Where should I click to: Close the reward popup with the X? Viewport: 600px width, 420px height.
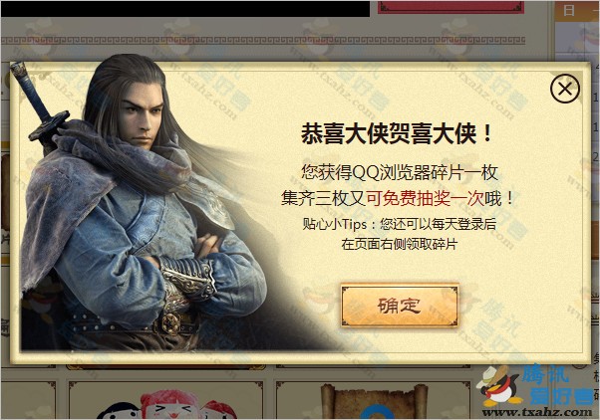tap(565, 89)
